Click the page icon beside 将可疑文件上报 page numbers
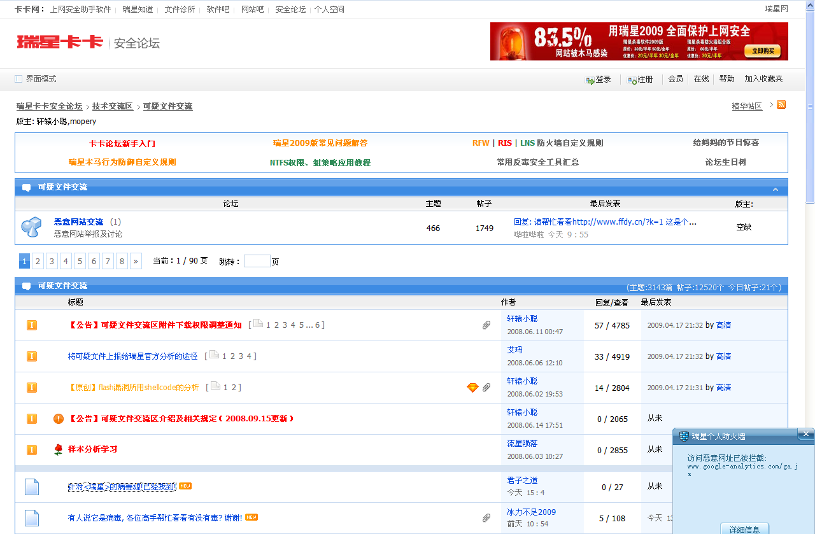 [x=215, y=355]
